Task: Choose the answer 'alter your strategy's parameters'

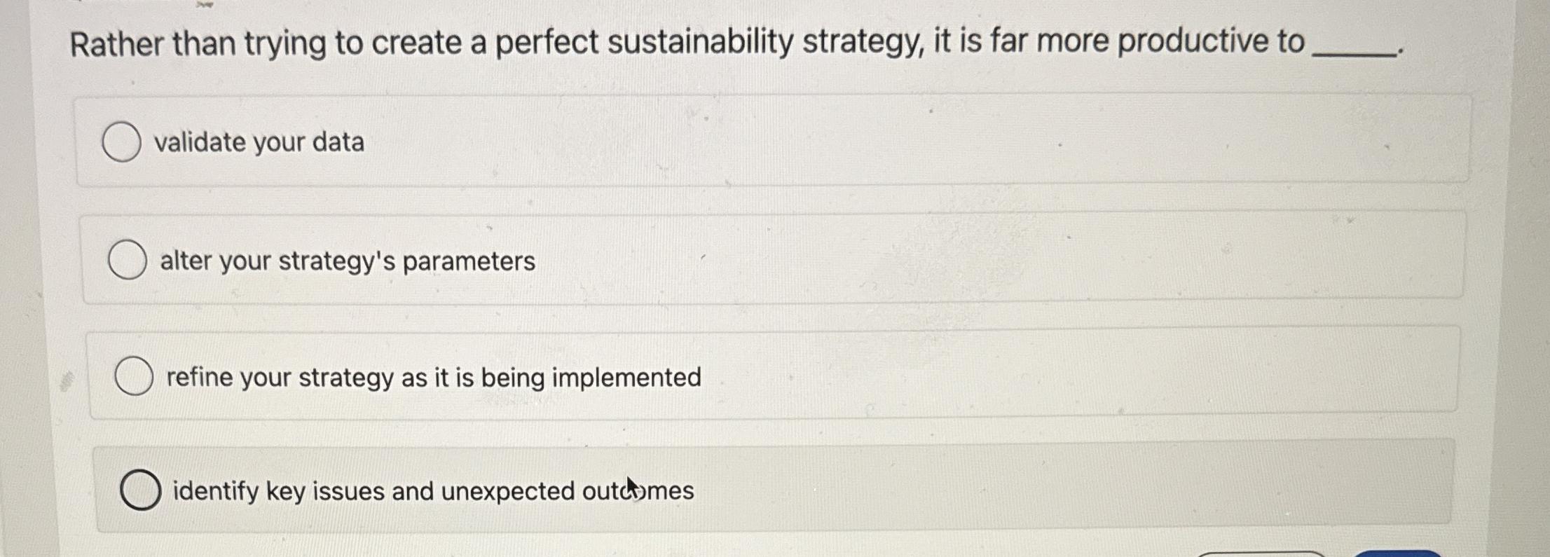Action: [x=346, y=261]
